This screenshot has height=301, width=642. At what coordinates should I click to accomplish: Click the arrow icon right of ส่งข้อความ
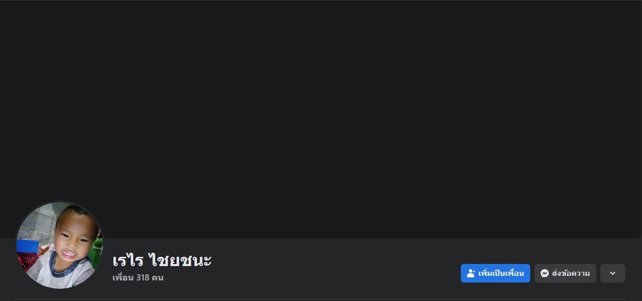tap(612, 273)
